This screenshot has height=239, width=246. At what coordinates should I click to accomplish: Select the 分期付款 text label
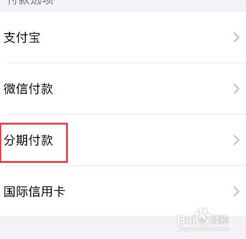(x=28, y=140)
